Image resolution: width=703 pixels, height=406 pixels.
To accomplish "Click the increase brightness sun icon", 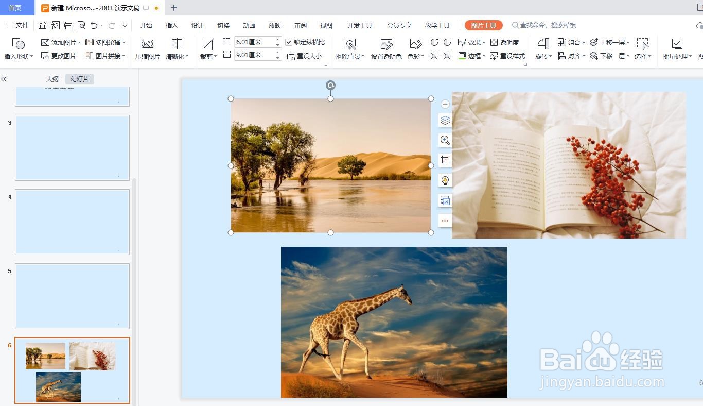I will click(x=434, y=56).
